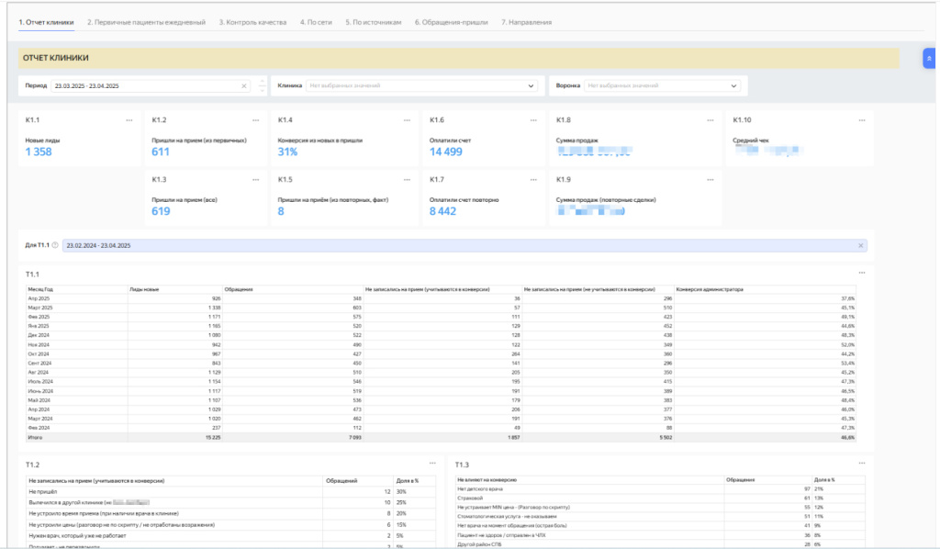The width and height of the screenshot is (940, 549).
Task: Click the help icon next to Для T1.1
Action: (55, 246)
